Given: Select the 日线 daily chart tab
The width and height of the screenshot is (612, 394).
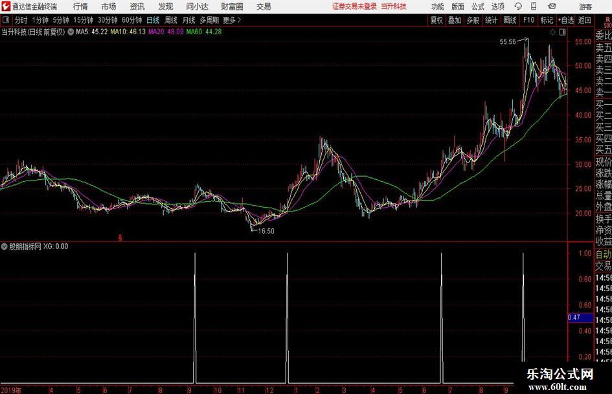Looking at the screenshot, I should tap(153, 20).
